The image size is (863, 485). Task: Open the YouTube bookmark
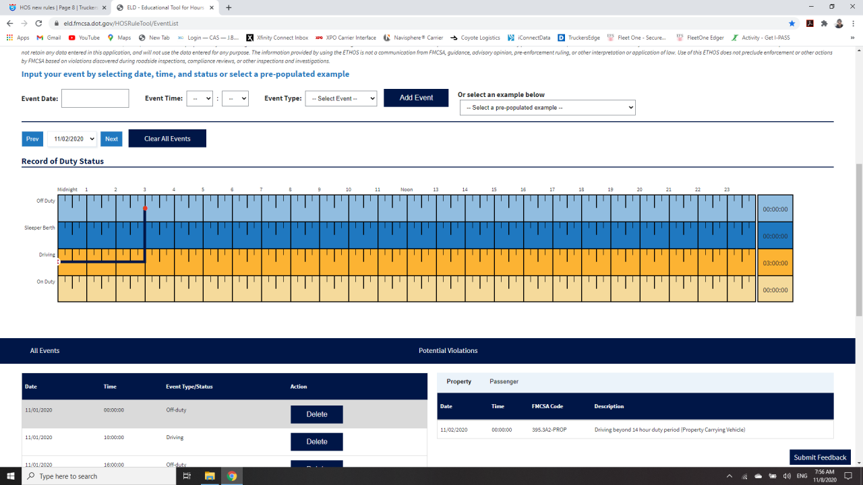(x=84, y=38)
